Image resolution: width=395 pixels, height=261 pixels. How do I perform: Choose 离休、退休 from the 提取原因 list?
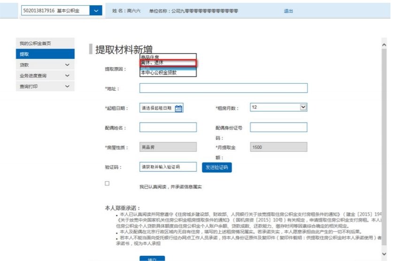[x=168, y=62]
